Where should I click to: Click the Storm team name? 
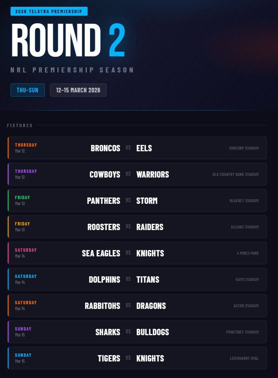pyautogui.click(x=147, y=201)
